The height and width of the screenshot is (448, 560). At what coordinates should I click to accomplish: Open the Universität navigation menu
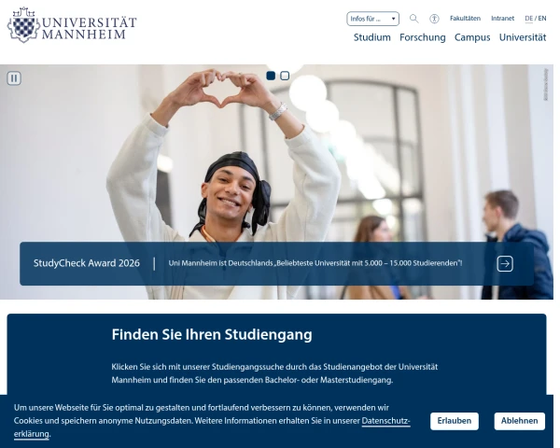(x=523, y=37)
